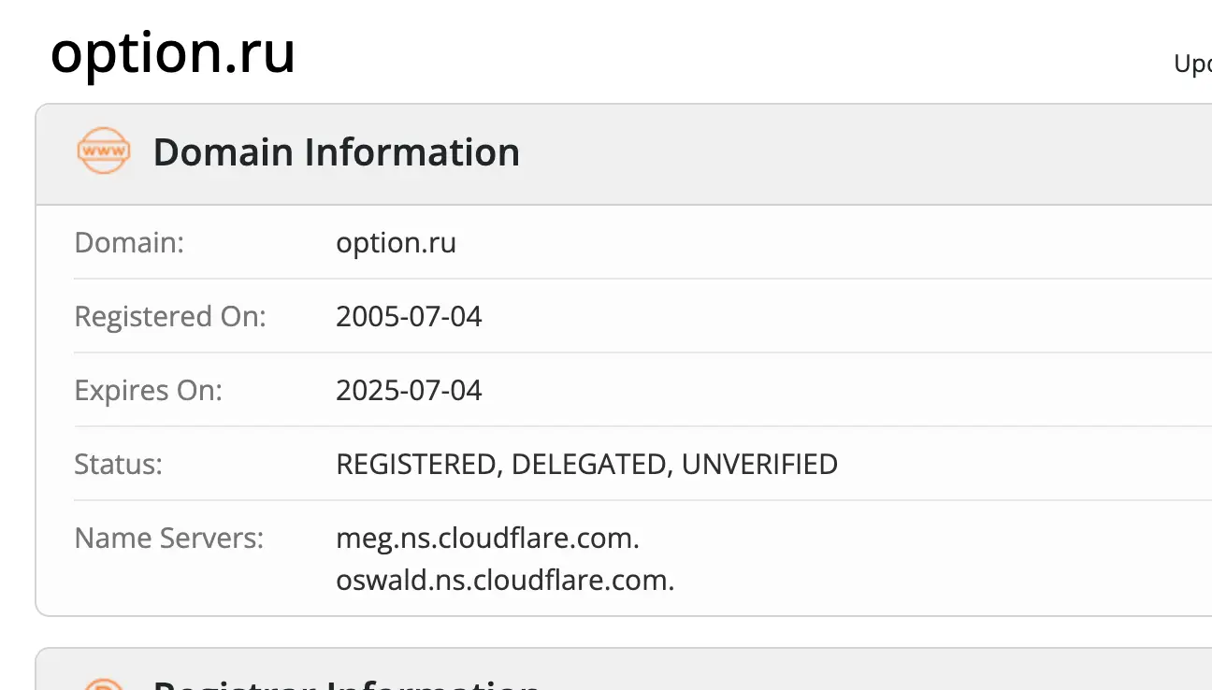The image size is (1212, 690).
Task: Click the oswald.ns.cloudflare.com name server
Action: 505,580
